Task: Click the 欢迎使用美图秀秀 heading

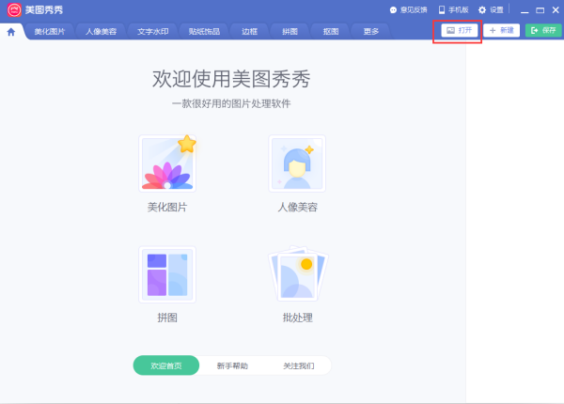Action: [231, 79]
